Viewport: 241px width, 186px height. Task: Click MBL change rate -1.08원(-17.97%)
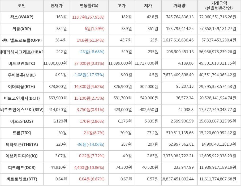(89, 75)
